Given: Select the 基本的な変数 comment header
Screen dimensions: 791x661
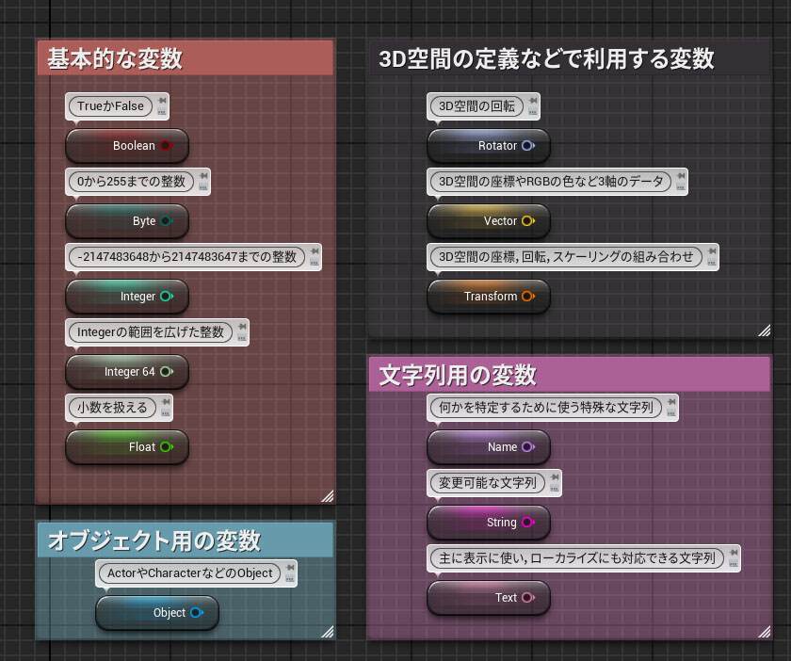Looking at the screenshot, I should [185, 58].
